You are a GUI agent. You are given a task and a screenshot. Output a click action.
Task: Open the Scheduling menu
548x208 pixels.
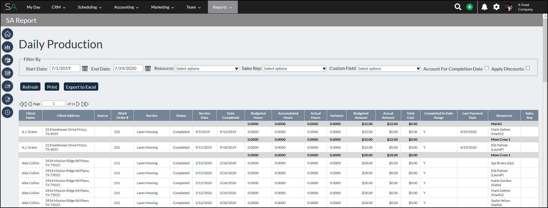[89, 7]
